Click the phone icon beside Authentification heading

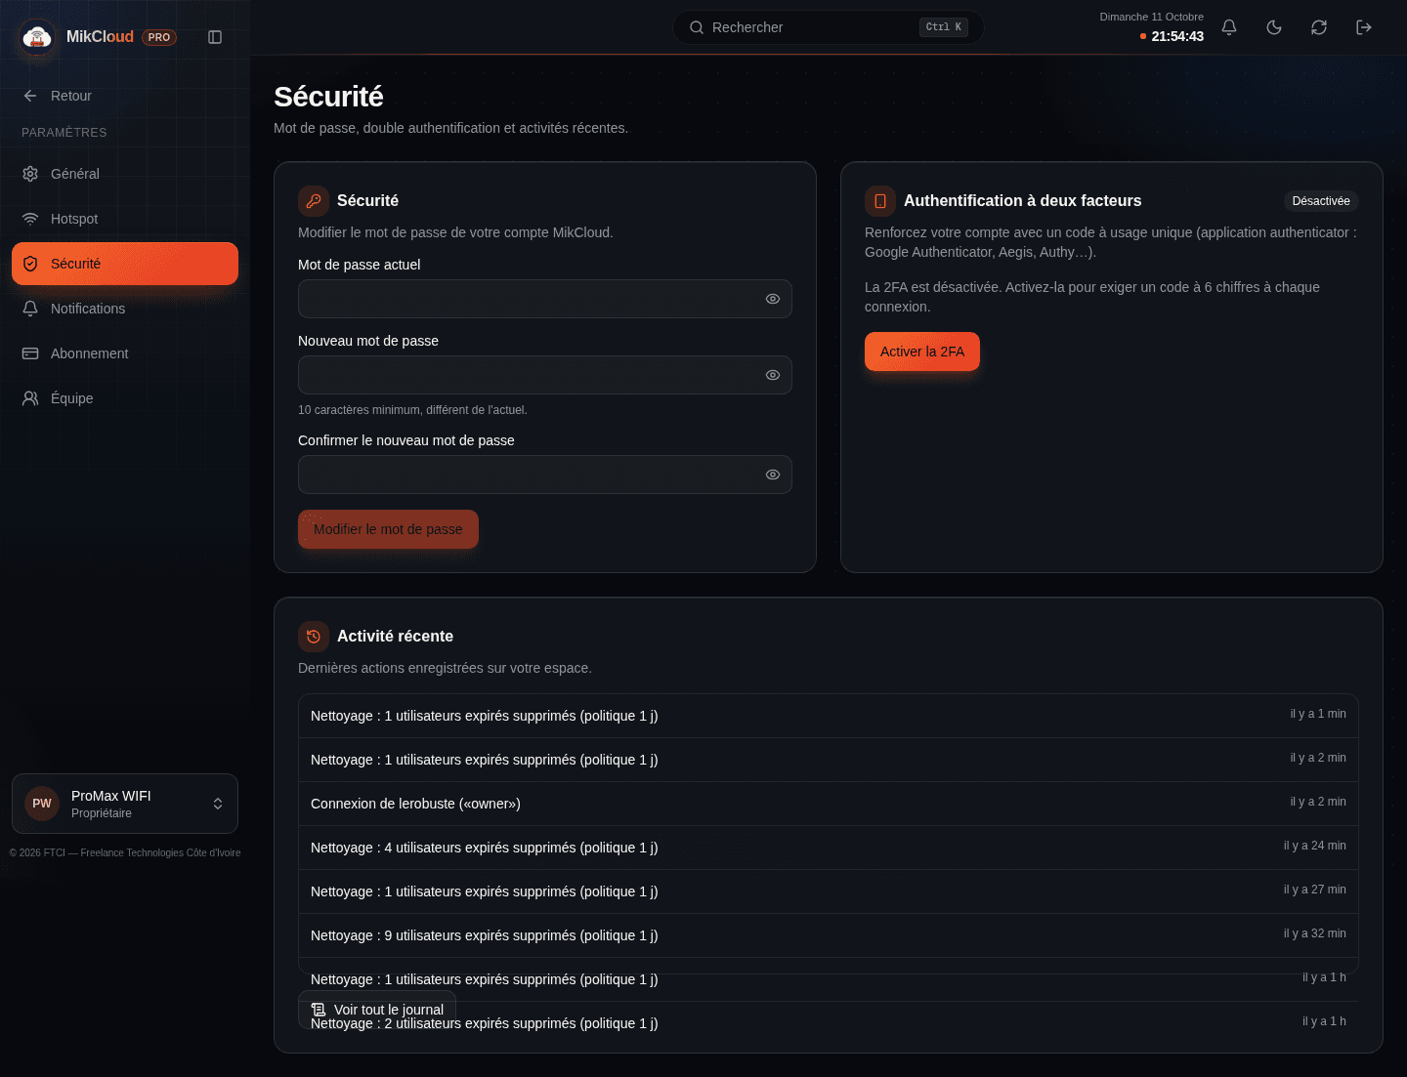point(880,201)
